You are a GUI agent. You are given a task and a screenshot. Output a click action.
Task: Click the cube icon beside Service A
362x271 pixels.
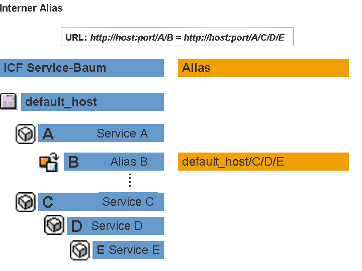[x=26, y=133]
